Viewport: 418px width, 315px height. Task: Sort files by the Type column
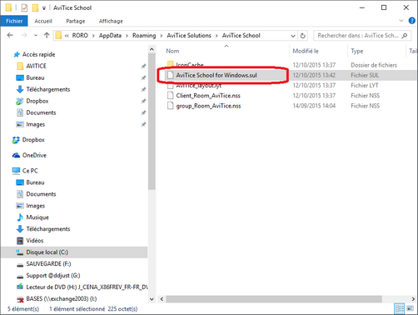click(357, 51)
